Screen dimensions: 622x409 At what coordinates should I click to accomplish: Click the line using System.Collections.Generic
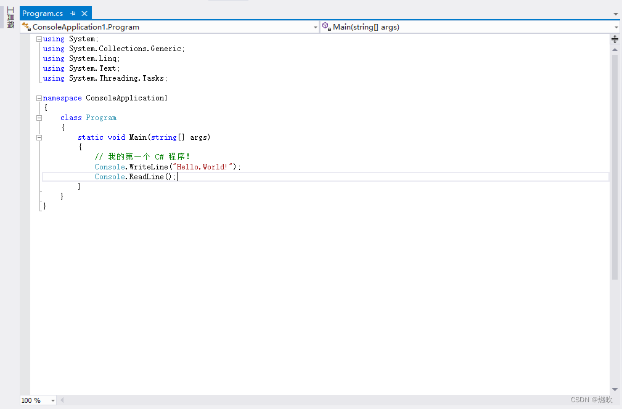(114, 49)
